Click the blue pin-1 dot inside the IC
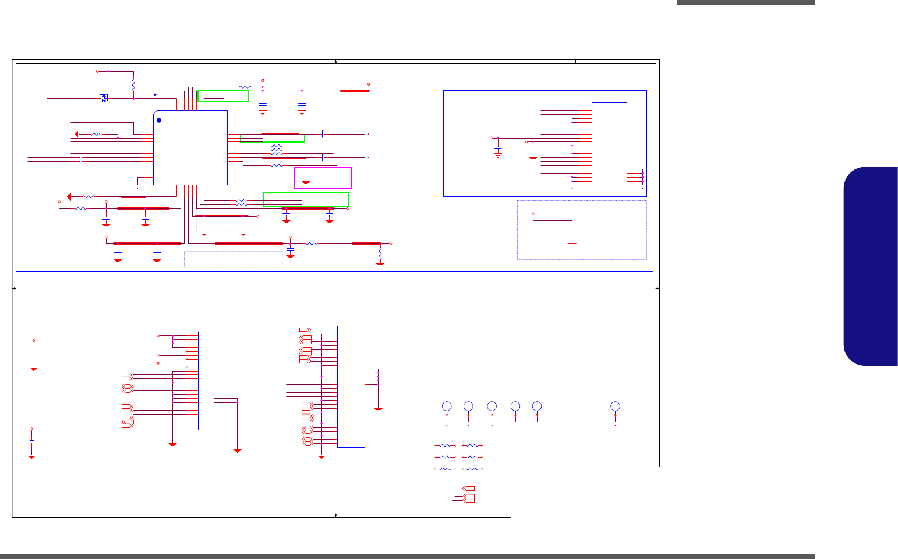Viewport: 898px width, 559px height. pyautogui.click(x=158, y=120)
